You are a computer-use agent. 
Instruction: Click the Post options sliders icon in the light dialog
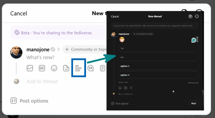pos(14,100)
